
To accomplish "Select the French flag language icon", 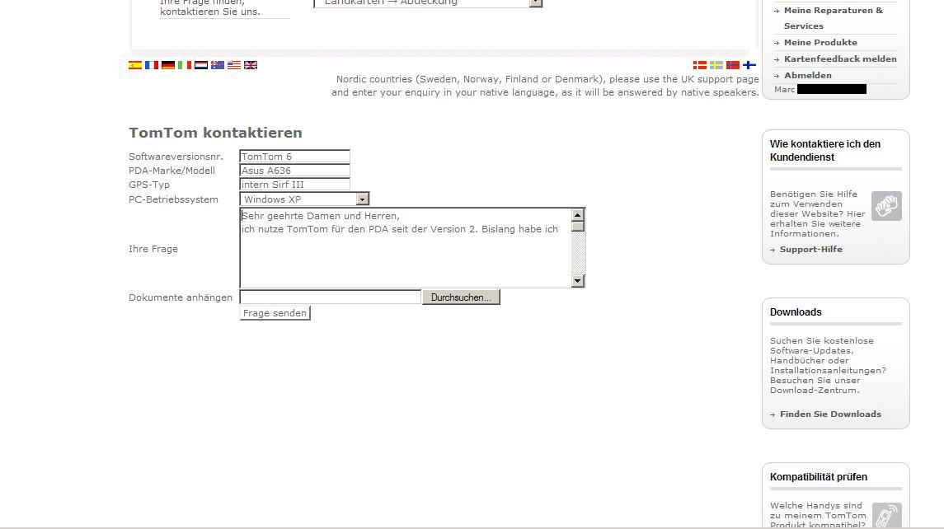I will coord(152,65).
